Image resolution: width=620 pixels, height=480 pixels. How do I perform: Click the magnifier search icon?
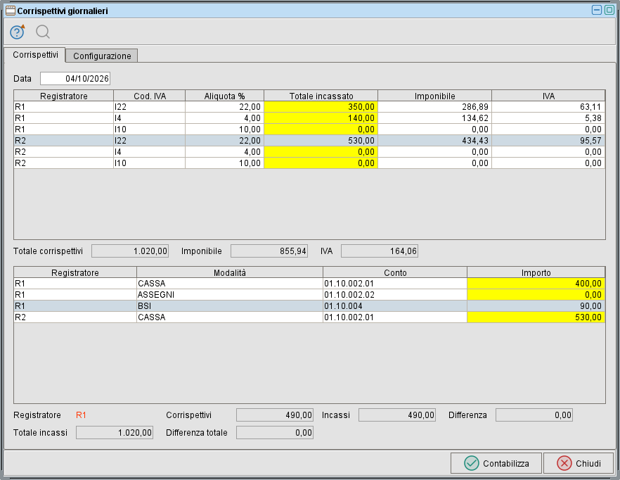tap(43, 32)
